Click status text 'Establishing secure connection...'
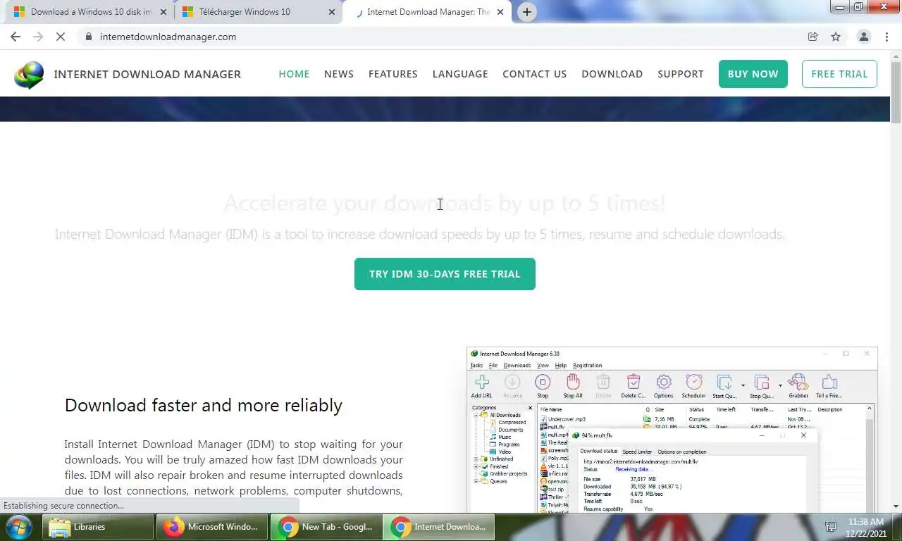This screenshot has width=902, height=541. 63,506
